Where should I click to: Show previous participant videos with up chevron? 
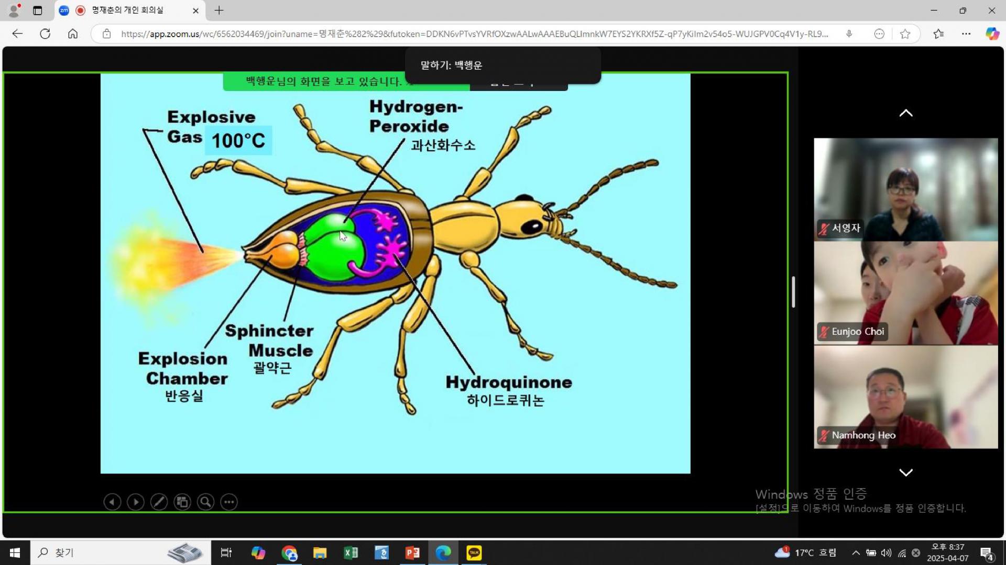tap(906, 113)
